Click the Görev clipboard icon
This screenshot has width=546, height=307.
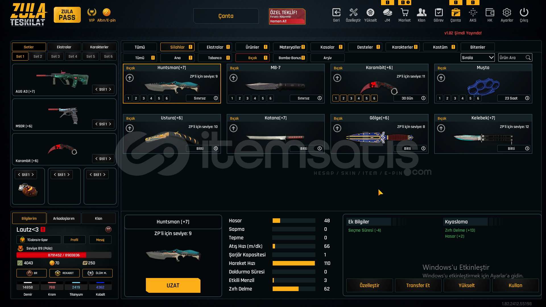pyautogui.click(x=439, y=13)
